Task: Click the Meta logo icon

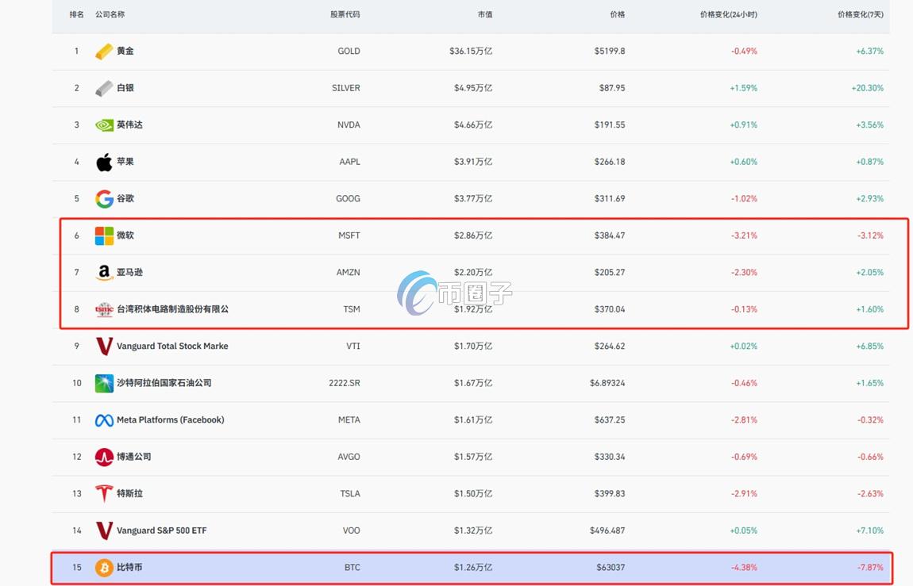Action: pos(104,420)
